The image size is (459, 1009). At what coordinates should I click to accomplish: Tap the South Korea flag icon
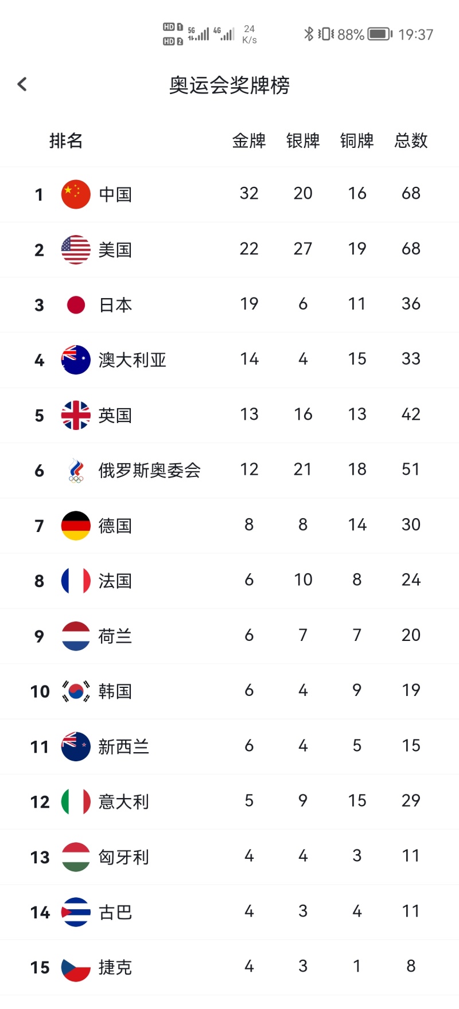[x=76, y=691]
